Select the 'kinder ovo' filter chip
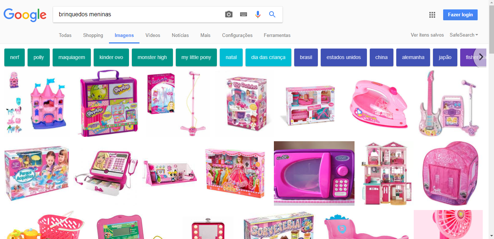 click(111, 57)
